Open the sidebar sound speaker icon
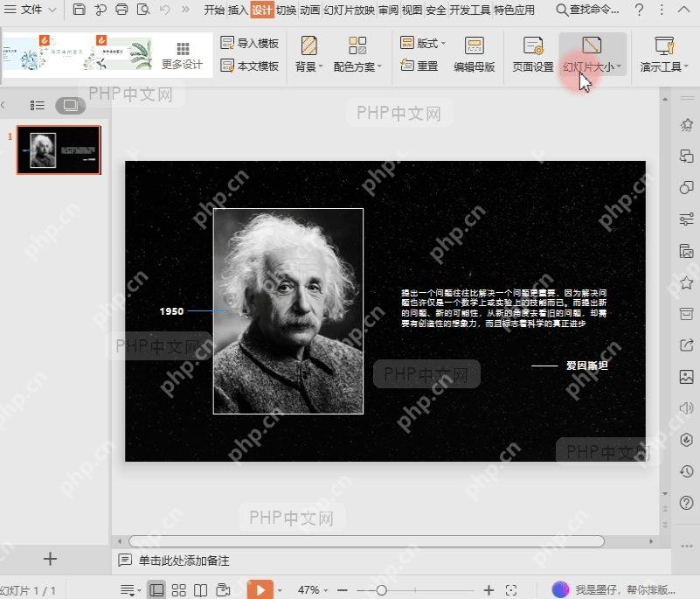Image resolution: width=700 pixels, height=599 pixels. click(x=686, y=407)
